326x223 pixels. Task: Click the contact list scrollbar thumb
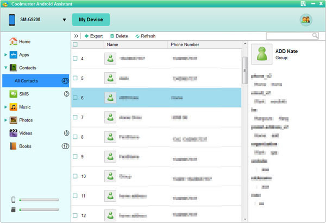[x=245, y=70]
